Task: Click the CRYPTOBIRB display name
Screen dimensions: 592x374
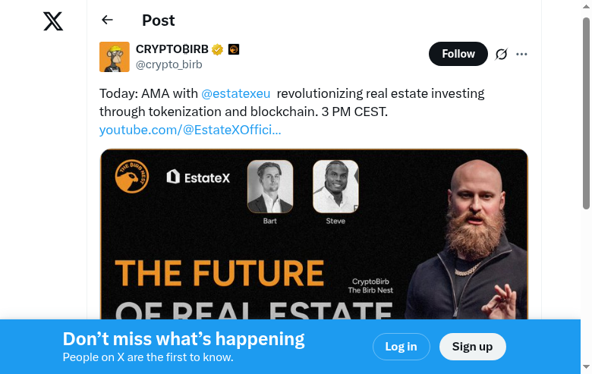Action: point(172,49)
